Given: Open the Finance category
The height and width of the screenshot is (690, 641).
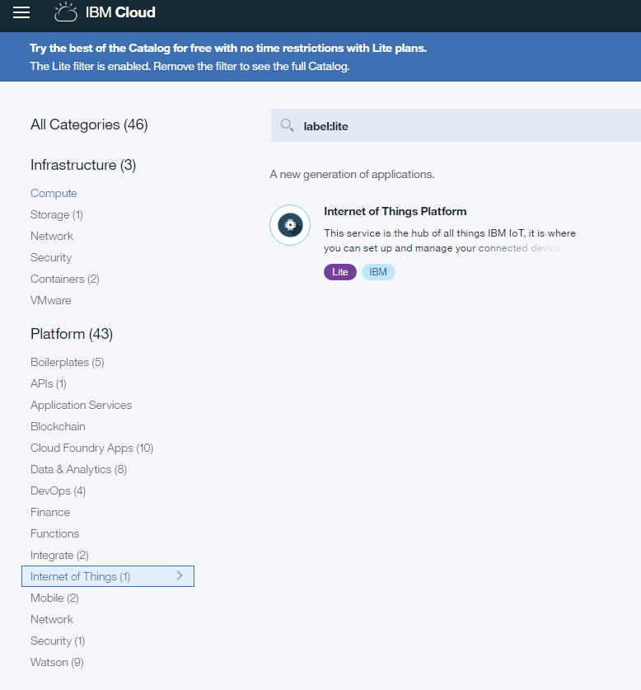Looking at the screenshot, I should click(50, 512).
